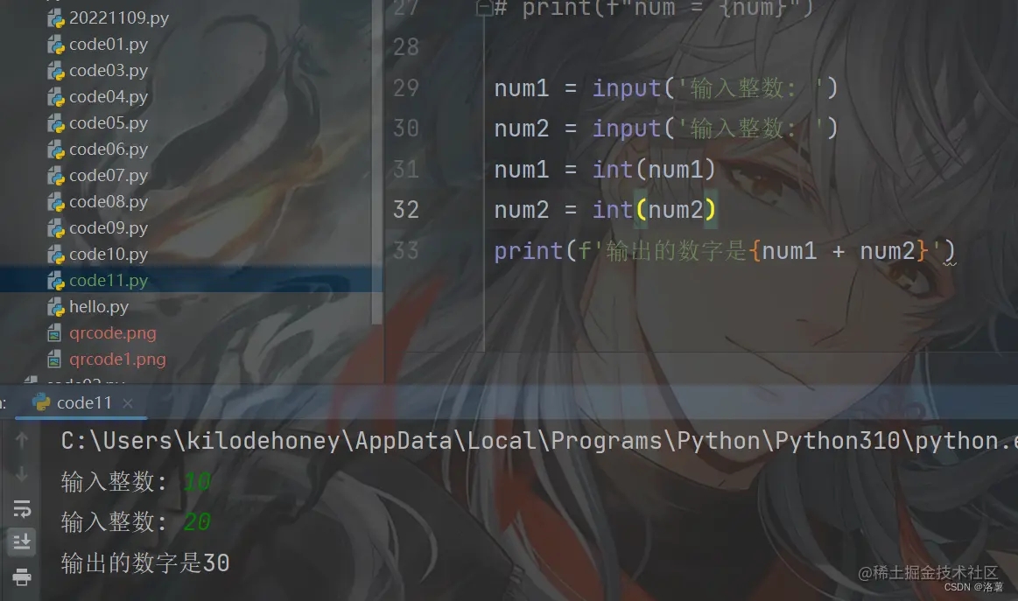Place cursor on 'num1 = int(num1)' line
1018x601 pixels.
pos(605,170)
